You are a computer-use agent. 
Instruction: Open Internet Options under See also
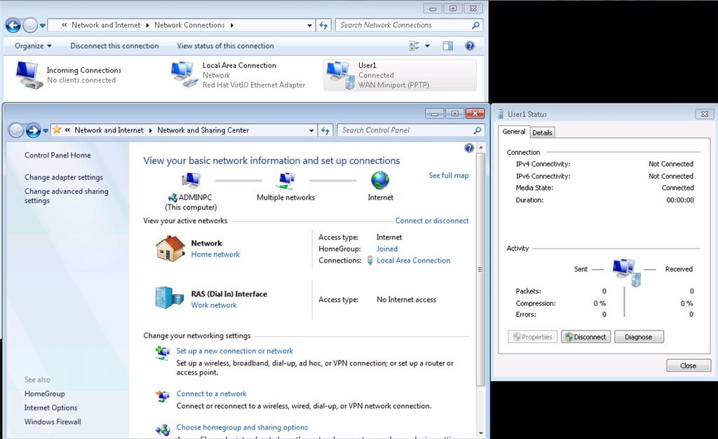point(50,408)
